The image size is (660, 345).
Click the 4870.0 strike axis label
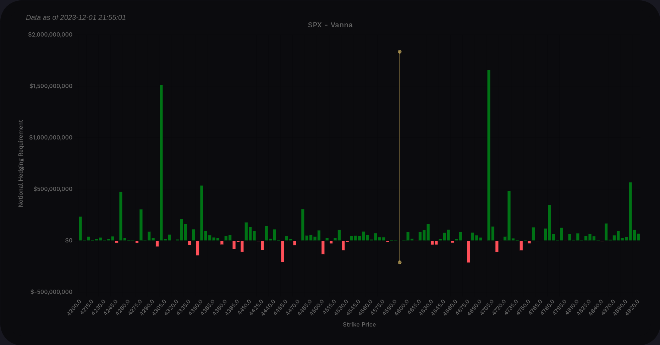tap(608, 307)
